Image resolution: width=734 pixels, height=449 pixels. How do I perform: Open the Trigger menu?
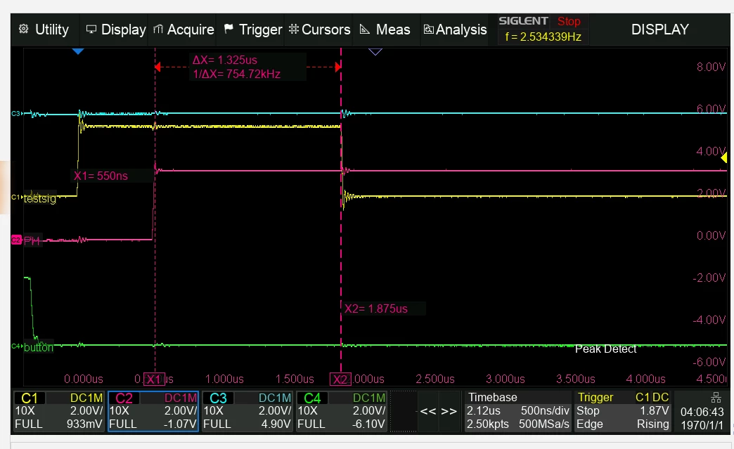253,30
